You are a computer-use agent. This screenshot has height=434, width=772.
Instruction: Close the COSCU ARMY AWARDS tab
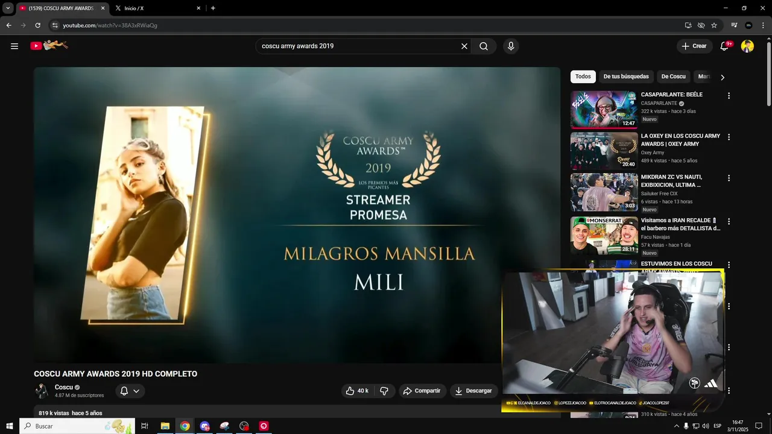pyautogui.click(x=103, y=8)
